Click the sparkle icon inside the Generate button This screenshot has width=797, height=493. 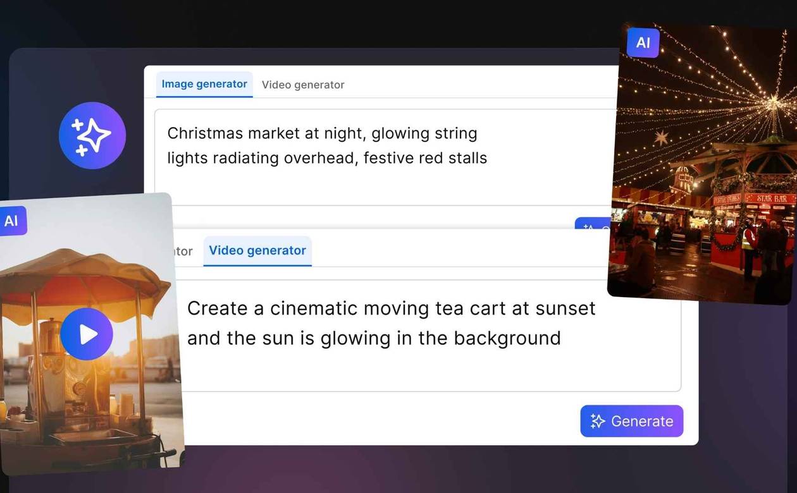coord(598,422)
